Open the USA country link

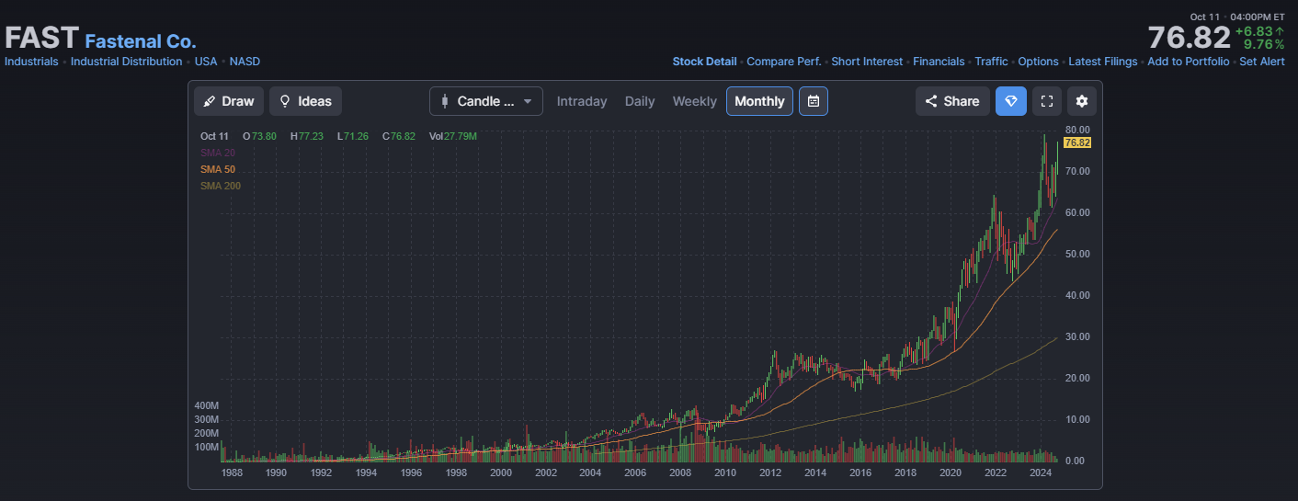[206, 62]
